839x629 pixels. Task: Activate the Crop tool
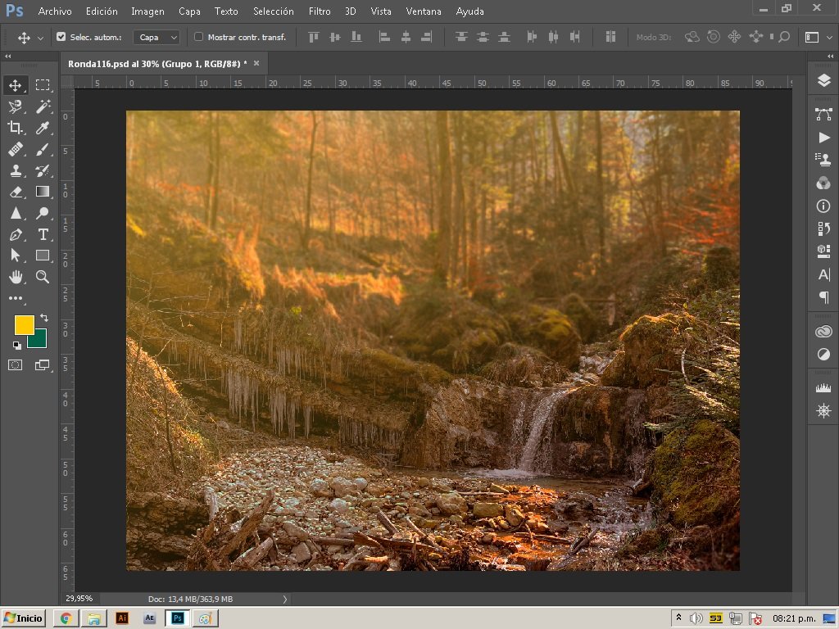click(15, 128)
